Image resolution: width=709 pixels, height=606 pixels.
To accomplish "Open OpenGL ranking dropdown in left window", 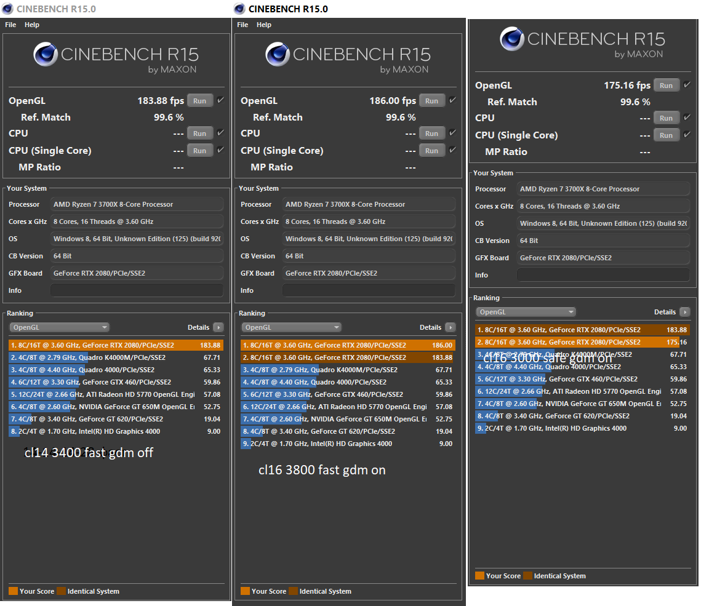I will (x=59, y=327).
